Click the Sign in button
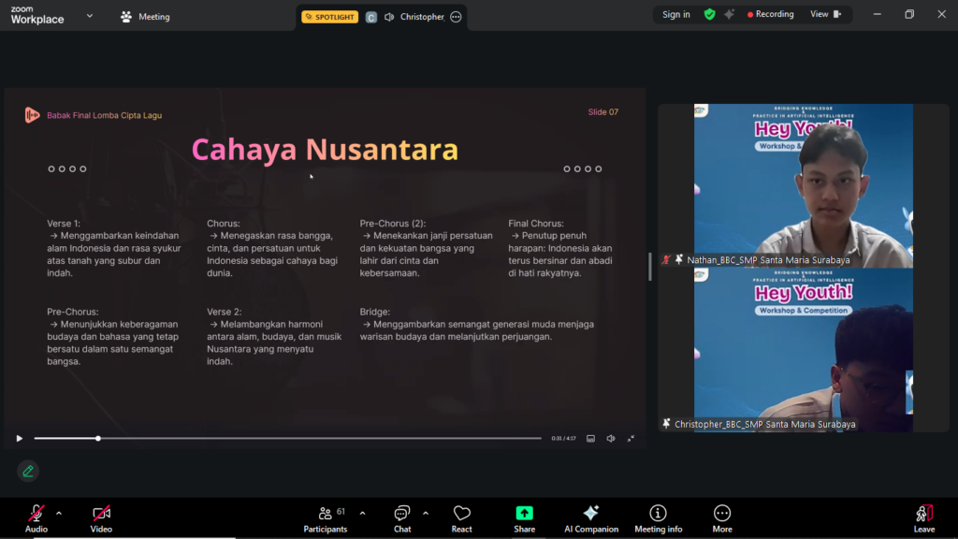This screenshot has height=539, width=958. pyautogui.click(x=675, y=15)
